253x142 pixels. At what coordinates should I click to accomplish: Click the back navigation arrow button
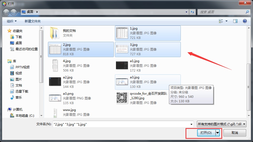(x=6, y=12)
